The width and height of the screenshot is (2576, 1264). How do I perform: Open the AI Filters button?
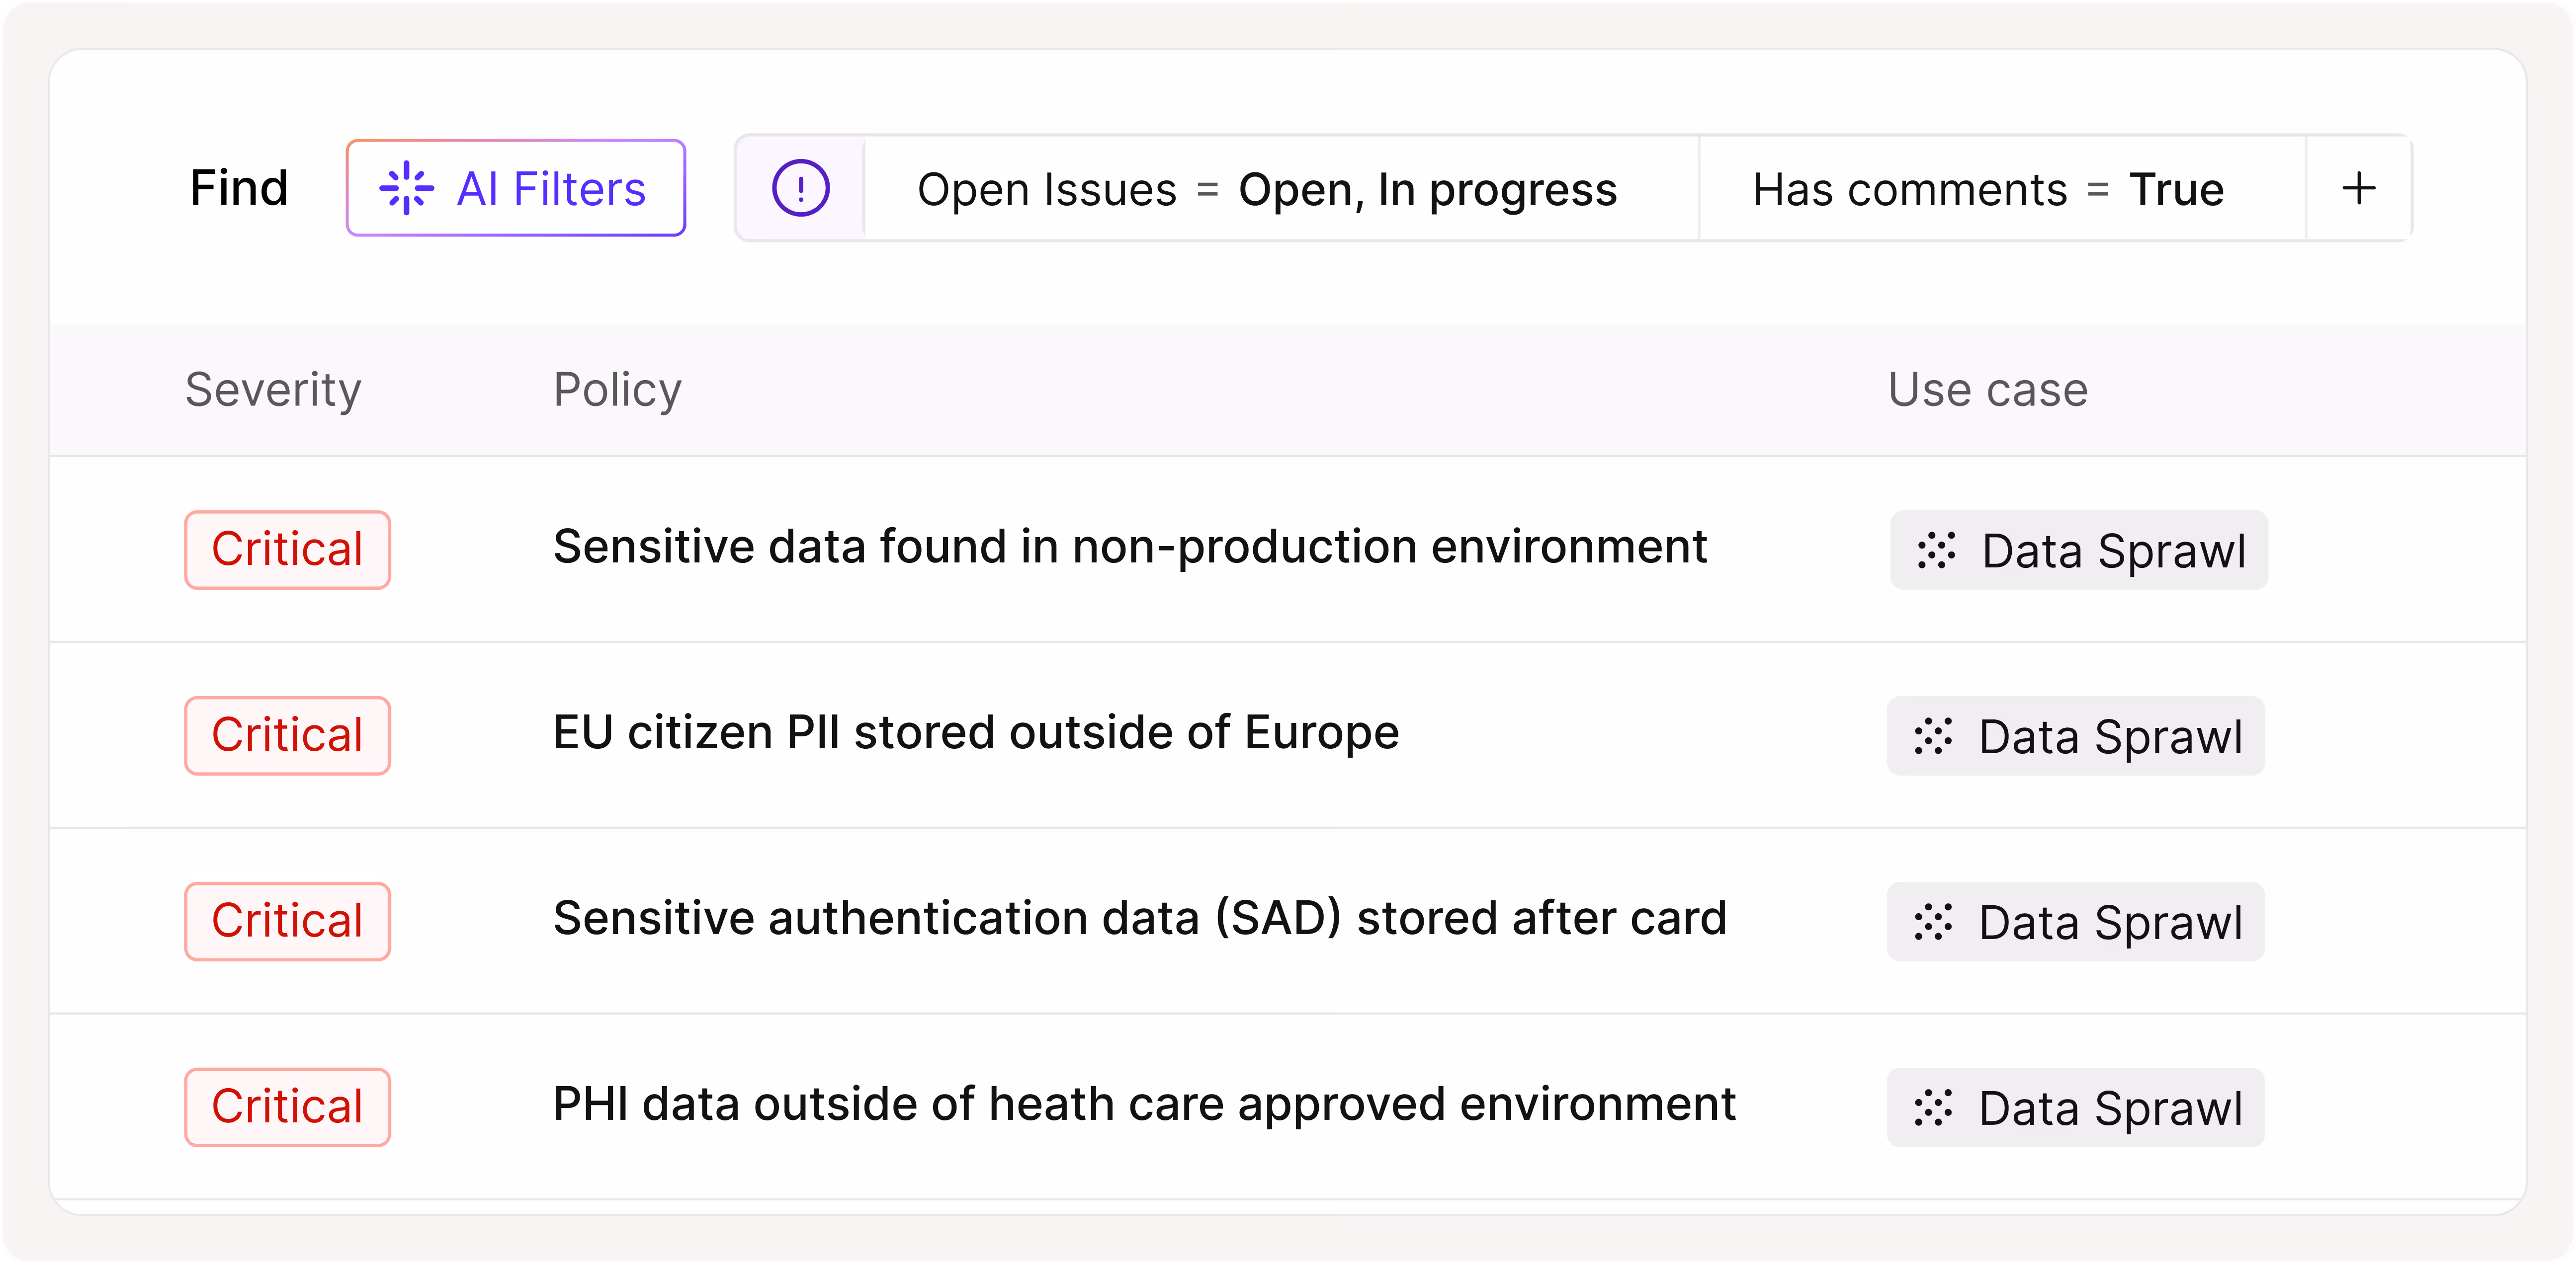pyautogui.click(x=515, y=188)
